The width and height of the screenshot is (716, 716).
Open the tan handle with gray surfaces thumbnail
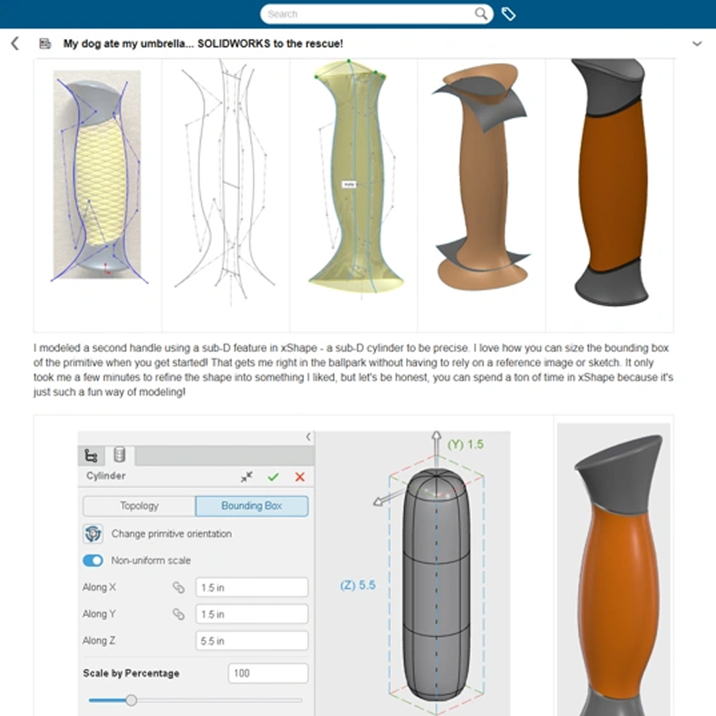point(482,176)
